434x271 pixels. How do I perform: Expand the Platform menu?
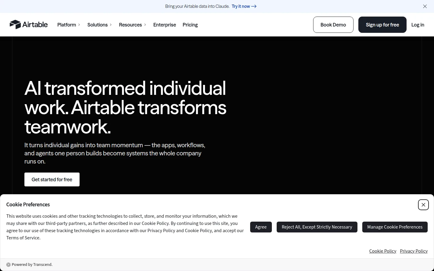(x=69, y=25)
